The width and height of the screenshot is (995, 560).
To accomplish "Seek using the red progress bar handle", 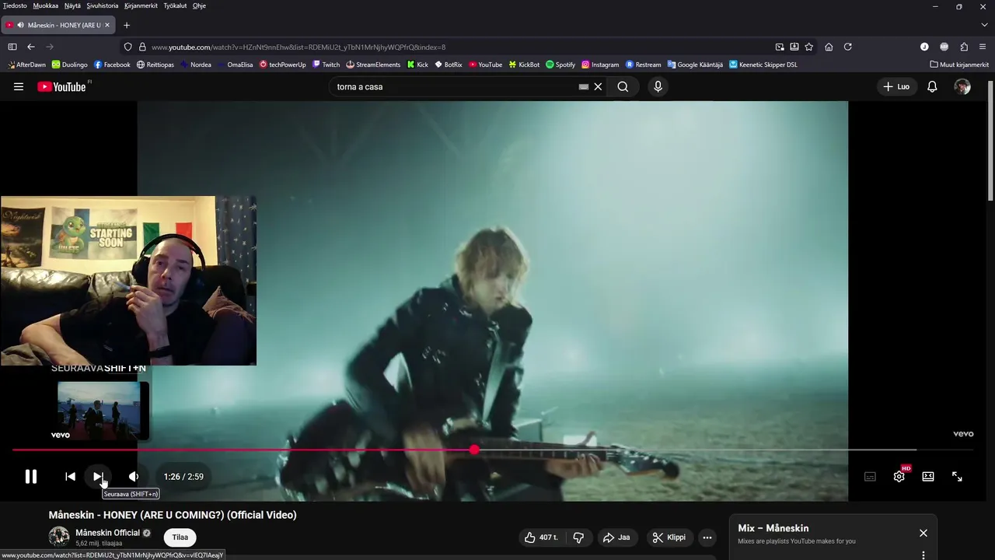I will click(474, 450).
